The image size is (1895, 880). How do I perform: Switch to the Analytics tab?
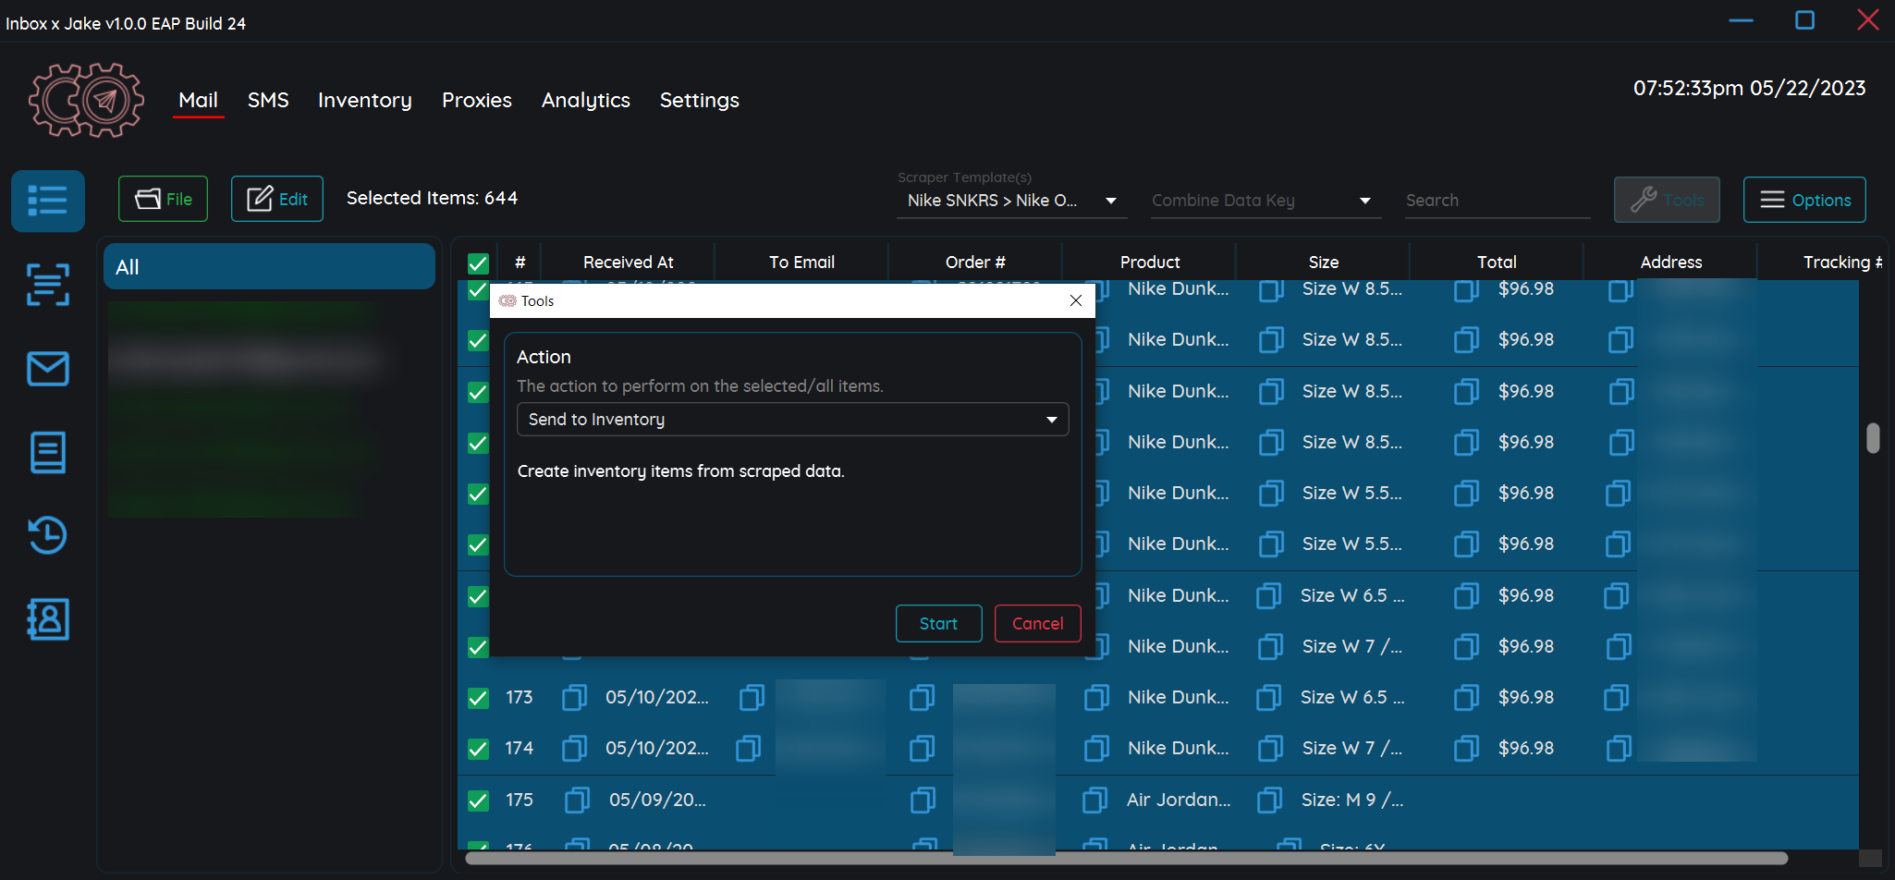[586, 100]
